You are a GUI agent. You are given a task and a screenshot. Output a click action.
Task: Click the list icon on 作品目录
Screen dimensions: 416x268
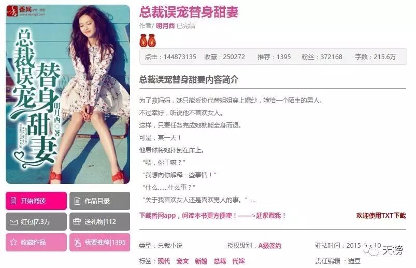pyautogui.click(x=77, y=201)
